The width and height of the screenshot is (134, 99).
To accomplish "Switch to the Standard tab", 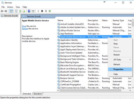I will pos(38,94).
